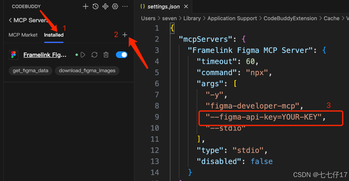Disable the Framelink Figma server toggle
Viewport: 349px width, 181px height.
(121, 55)
